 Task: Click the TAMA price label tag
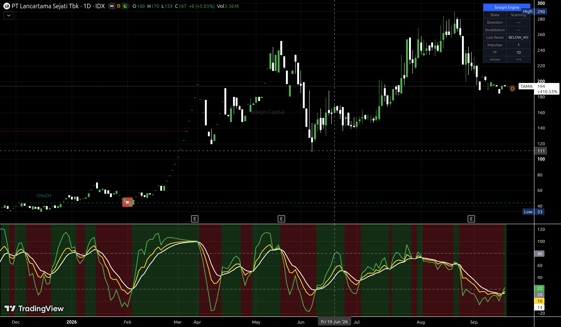coord(526,86)
